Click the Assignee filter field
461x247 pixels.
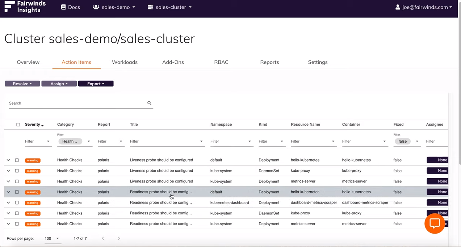pos(437,141)
